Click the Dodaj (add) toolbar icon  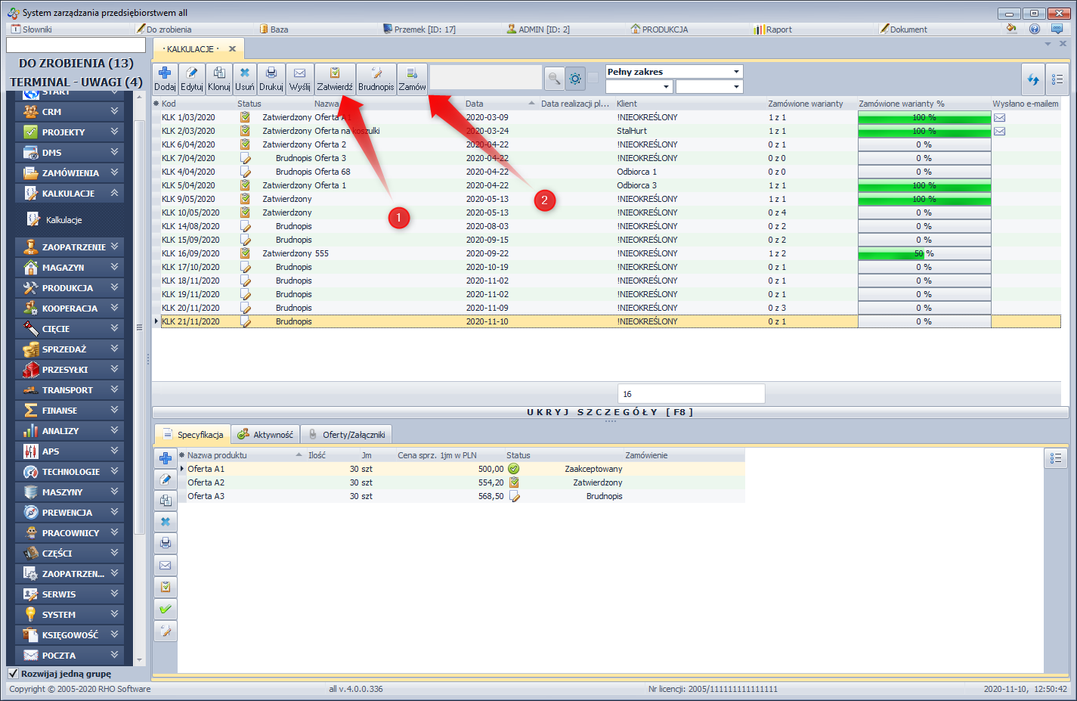point(165,79)
